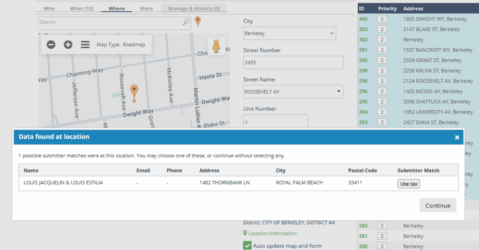Click the Continue button
This screenshot has height=250, width=479.
pos(437,206)
